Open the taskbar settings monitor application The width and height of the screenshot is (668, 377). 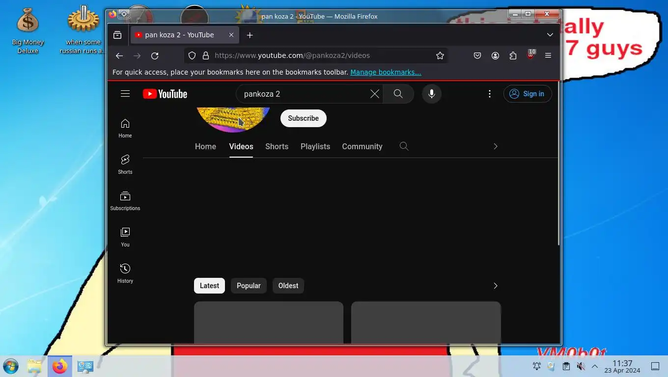[x=85, y=366]
